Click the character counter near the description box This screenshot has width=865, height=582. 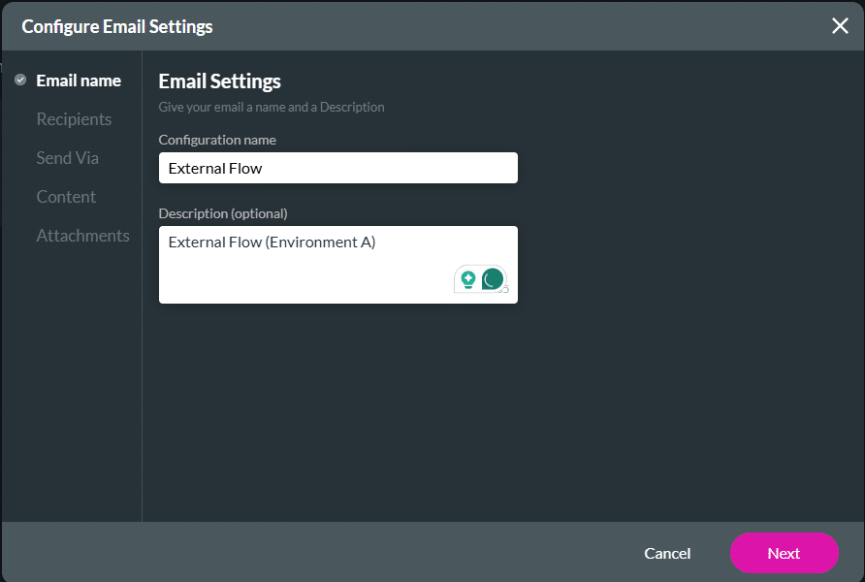(x=504, y=289)
